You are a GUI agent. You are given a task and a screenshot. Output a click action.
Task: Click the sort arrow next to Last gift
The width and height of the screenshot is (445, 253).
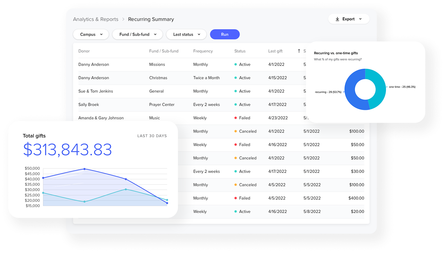tap(299, 51)
